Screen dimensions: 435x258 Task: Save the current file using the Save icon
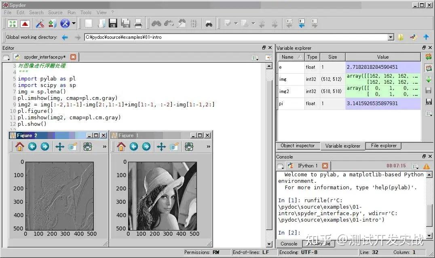coord(112,23)
